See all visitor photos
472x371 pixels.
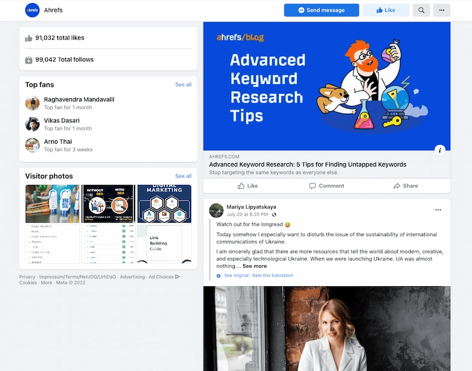tap(183, 176)
